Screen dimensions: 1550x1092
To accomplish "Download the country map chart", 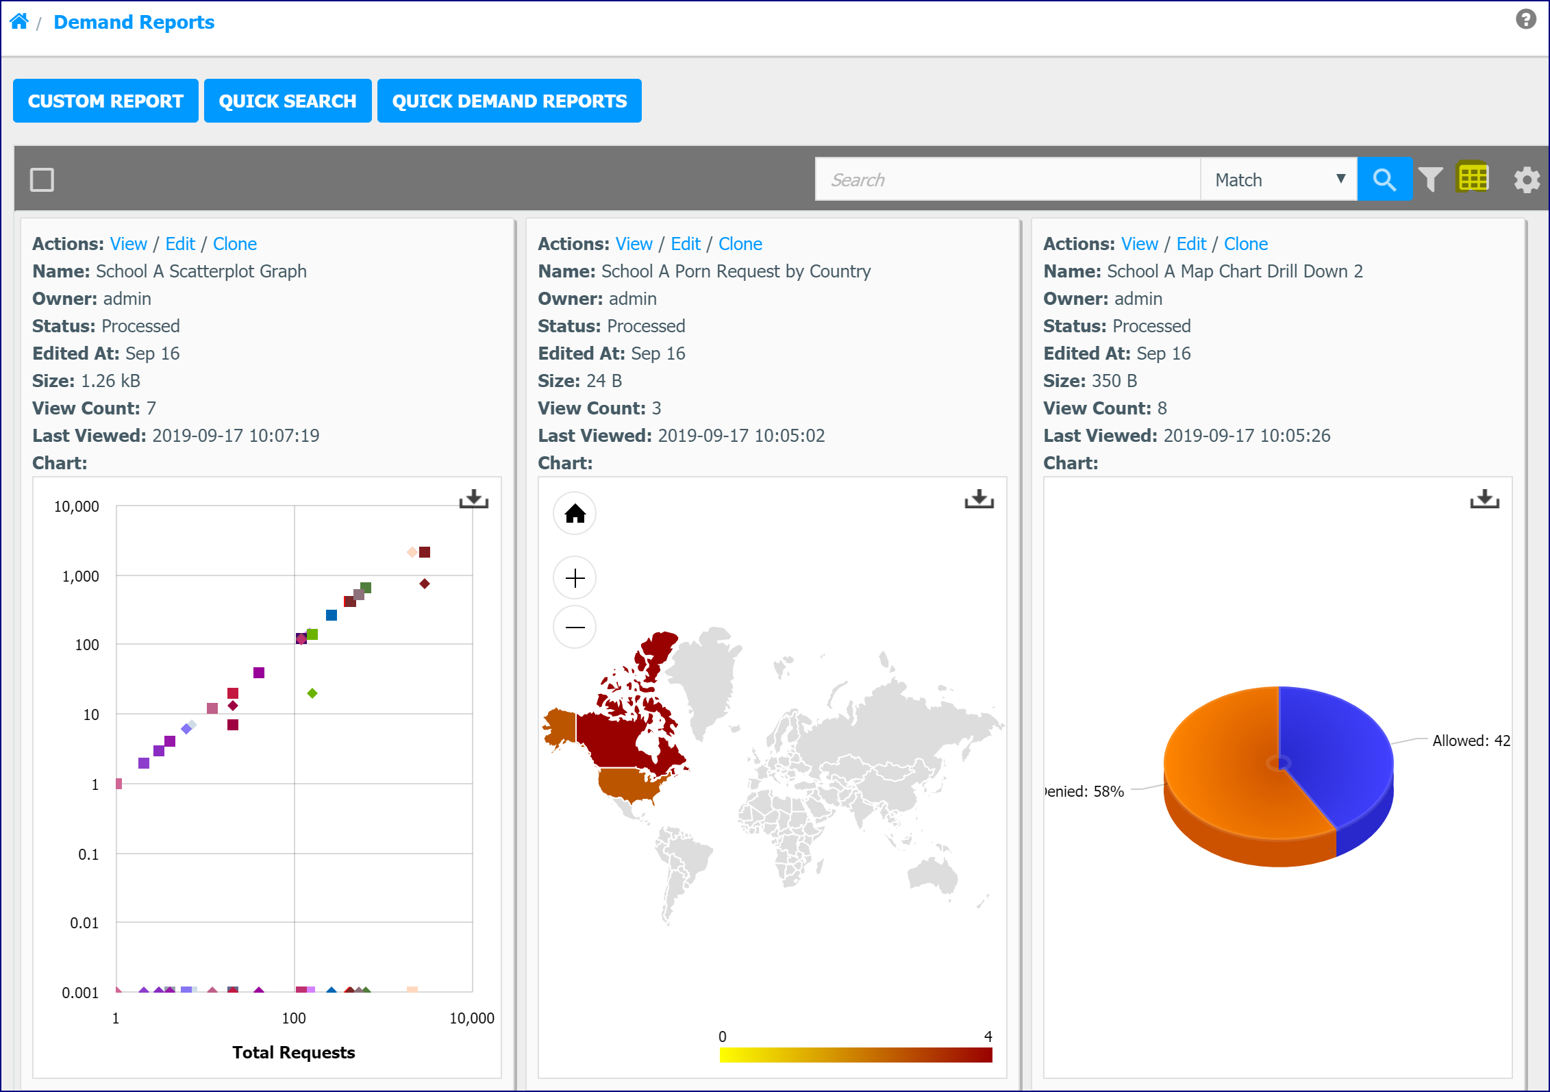I will [x=979, y=499].
